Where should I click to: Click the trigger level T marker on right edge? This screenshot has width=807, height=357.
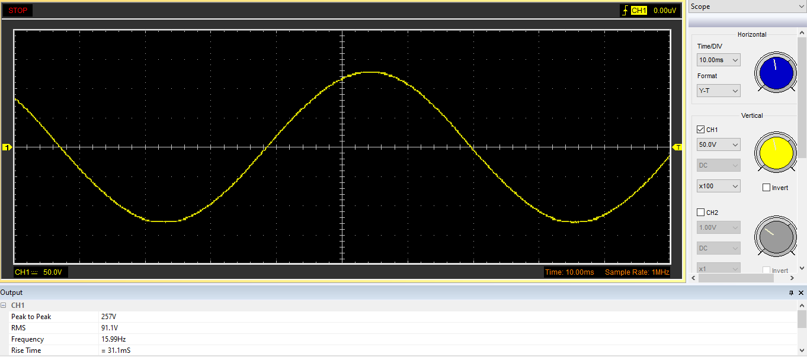[x=678, y=147]
